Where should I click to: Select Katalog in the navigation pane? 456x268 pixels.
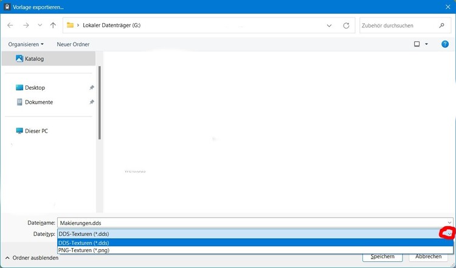tap(49, 59)
